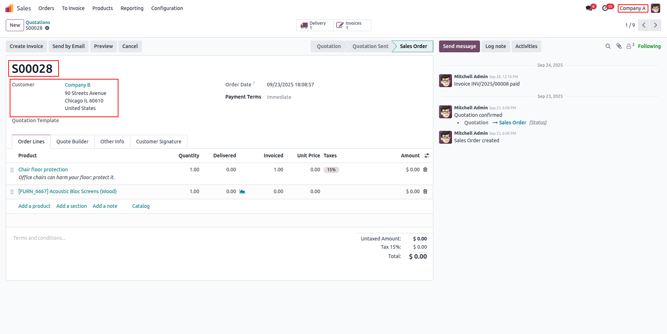Open attachments via the paperclip icon

pos(619,46)
